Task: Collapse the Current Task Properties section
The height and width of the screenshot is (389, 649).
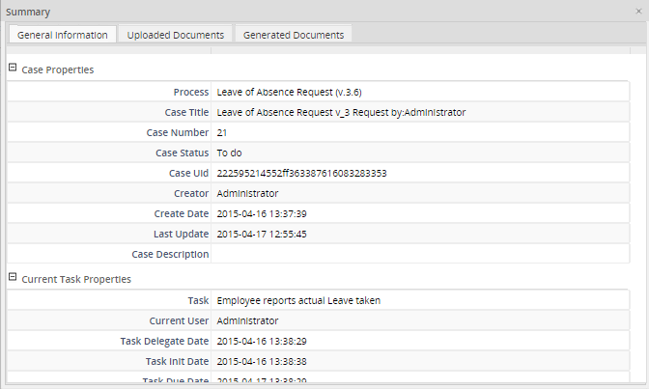Action: point(13,278)
